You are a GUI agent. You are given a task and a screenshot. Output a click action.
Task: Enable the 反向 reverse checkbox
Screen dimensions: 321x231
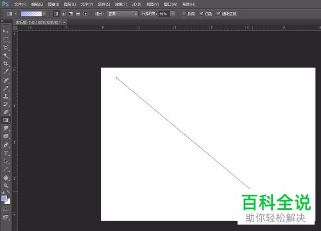[x=184, y=14]
